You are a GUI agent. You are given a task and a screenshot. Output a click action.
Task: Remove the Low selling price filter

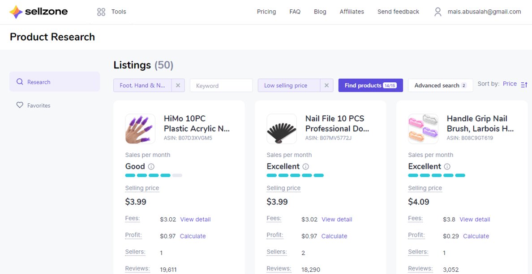(x=326, y=85)
